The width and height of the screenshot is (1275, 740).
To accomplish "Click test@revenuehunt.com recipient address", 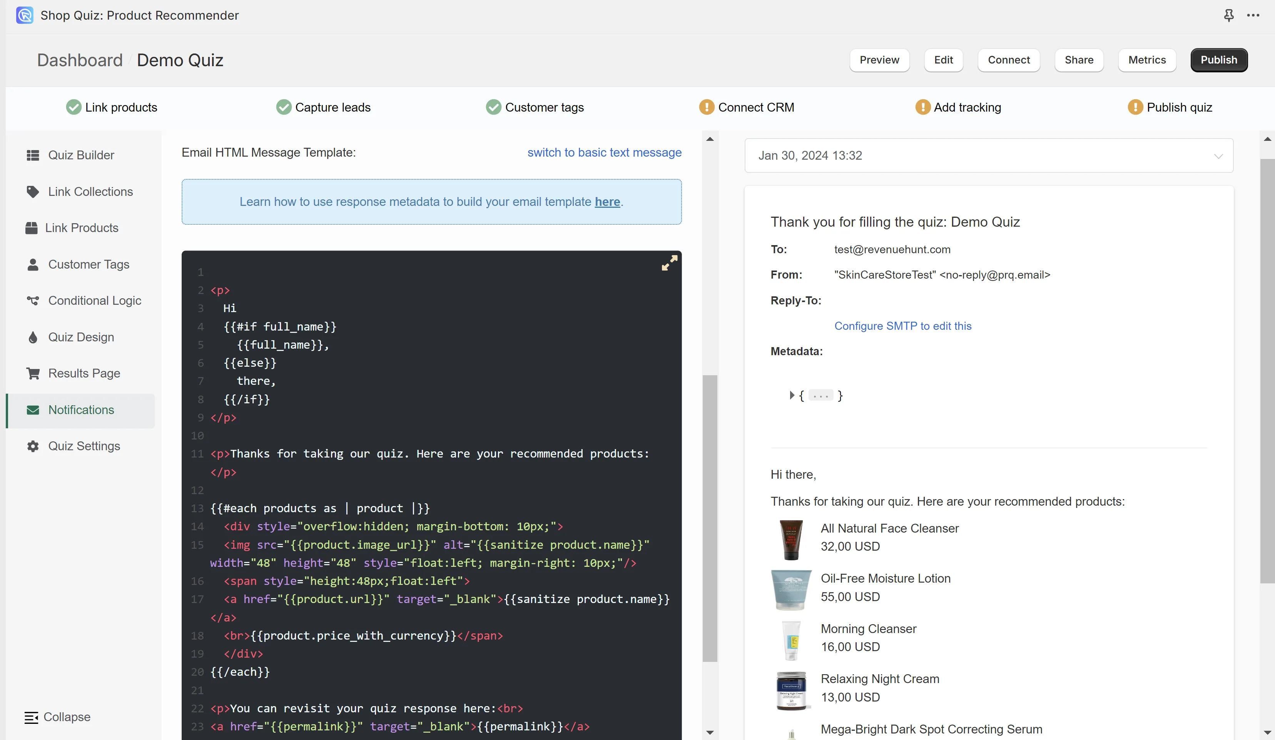I will pos(892,249).
